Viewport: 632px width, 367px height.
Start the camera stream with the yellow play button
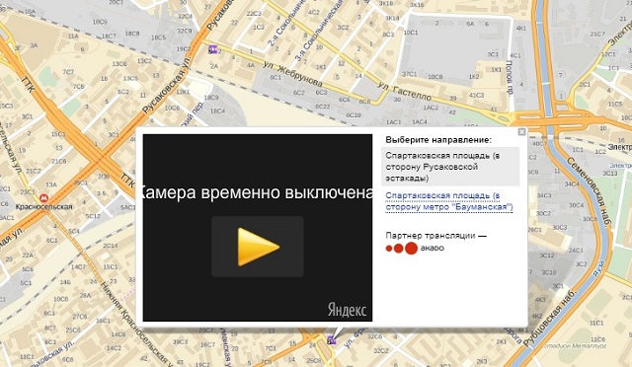(258, 247)
